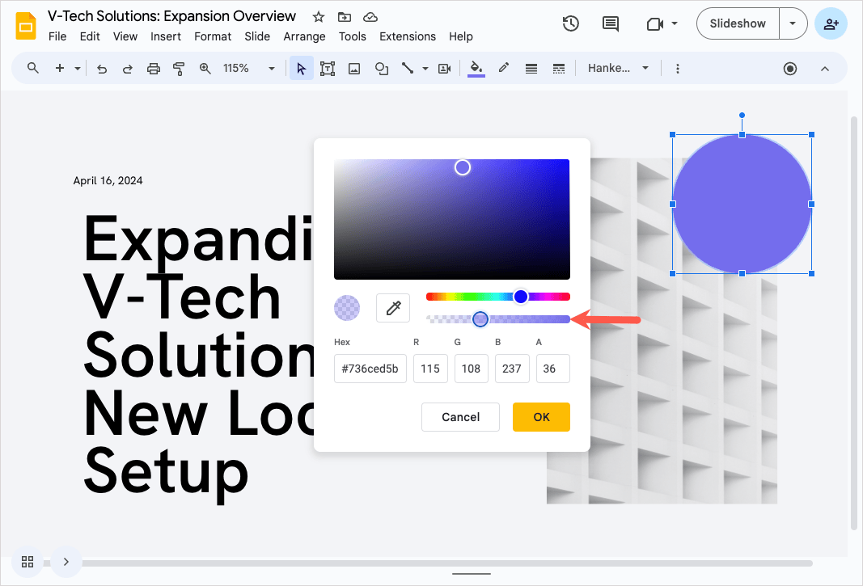The width and height of the screenshot is (863, 586).
Task: Click the zoom tool icon
Action: click(205, 68)
